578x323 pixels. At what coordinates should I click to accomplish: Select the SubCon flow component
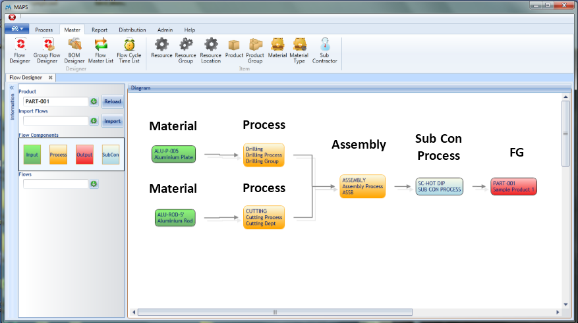pyautogui.click(x=111, y=155)
